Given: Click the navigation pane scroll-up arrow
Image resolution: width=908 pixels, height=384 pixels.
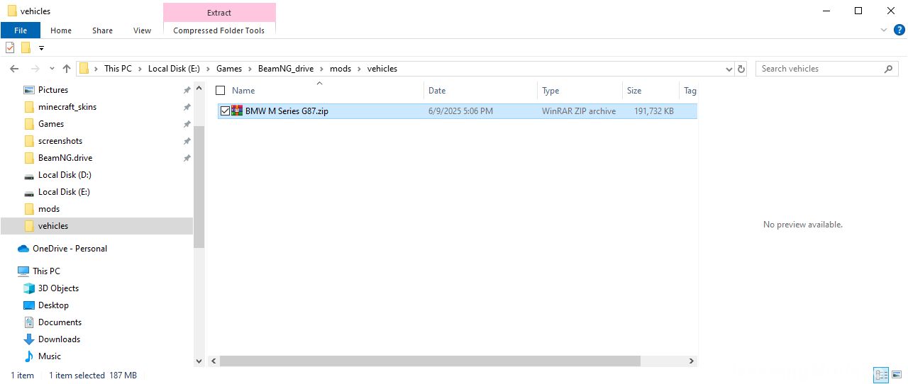Looking at the screenshot, I should point(199,88).
